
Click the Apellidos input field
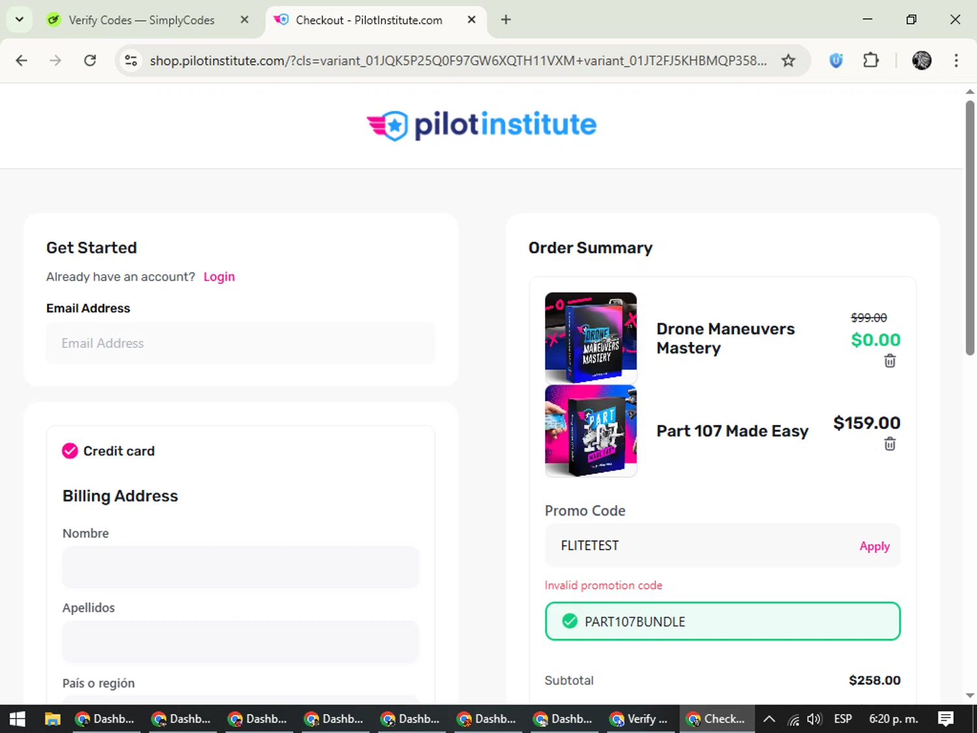coord(240,642)
